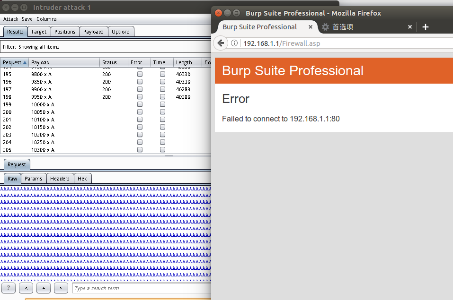Click the Firefox address bar URL
Screen dimensions: 453x300
[282, 43]
